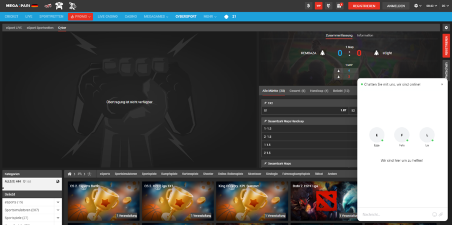Open the emoji picker in chat
The width and height of the screenshot is (452, 225).
coord(434,214)
